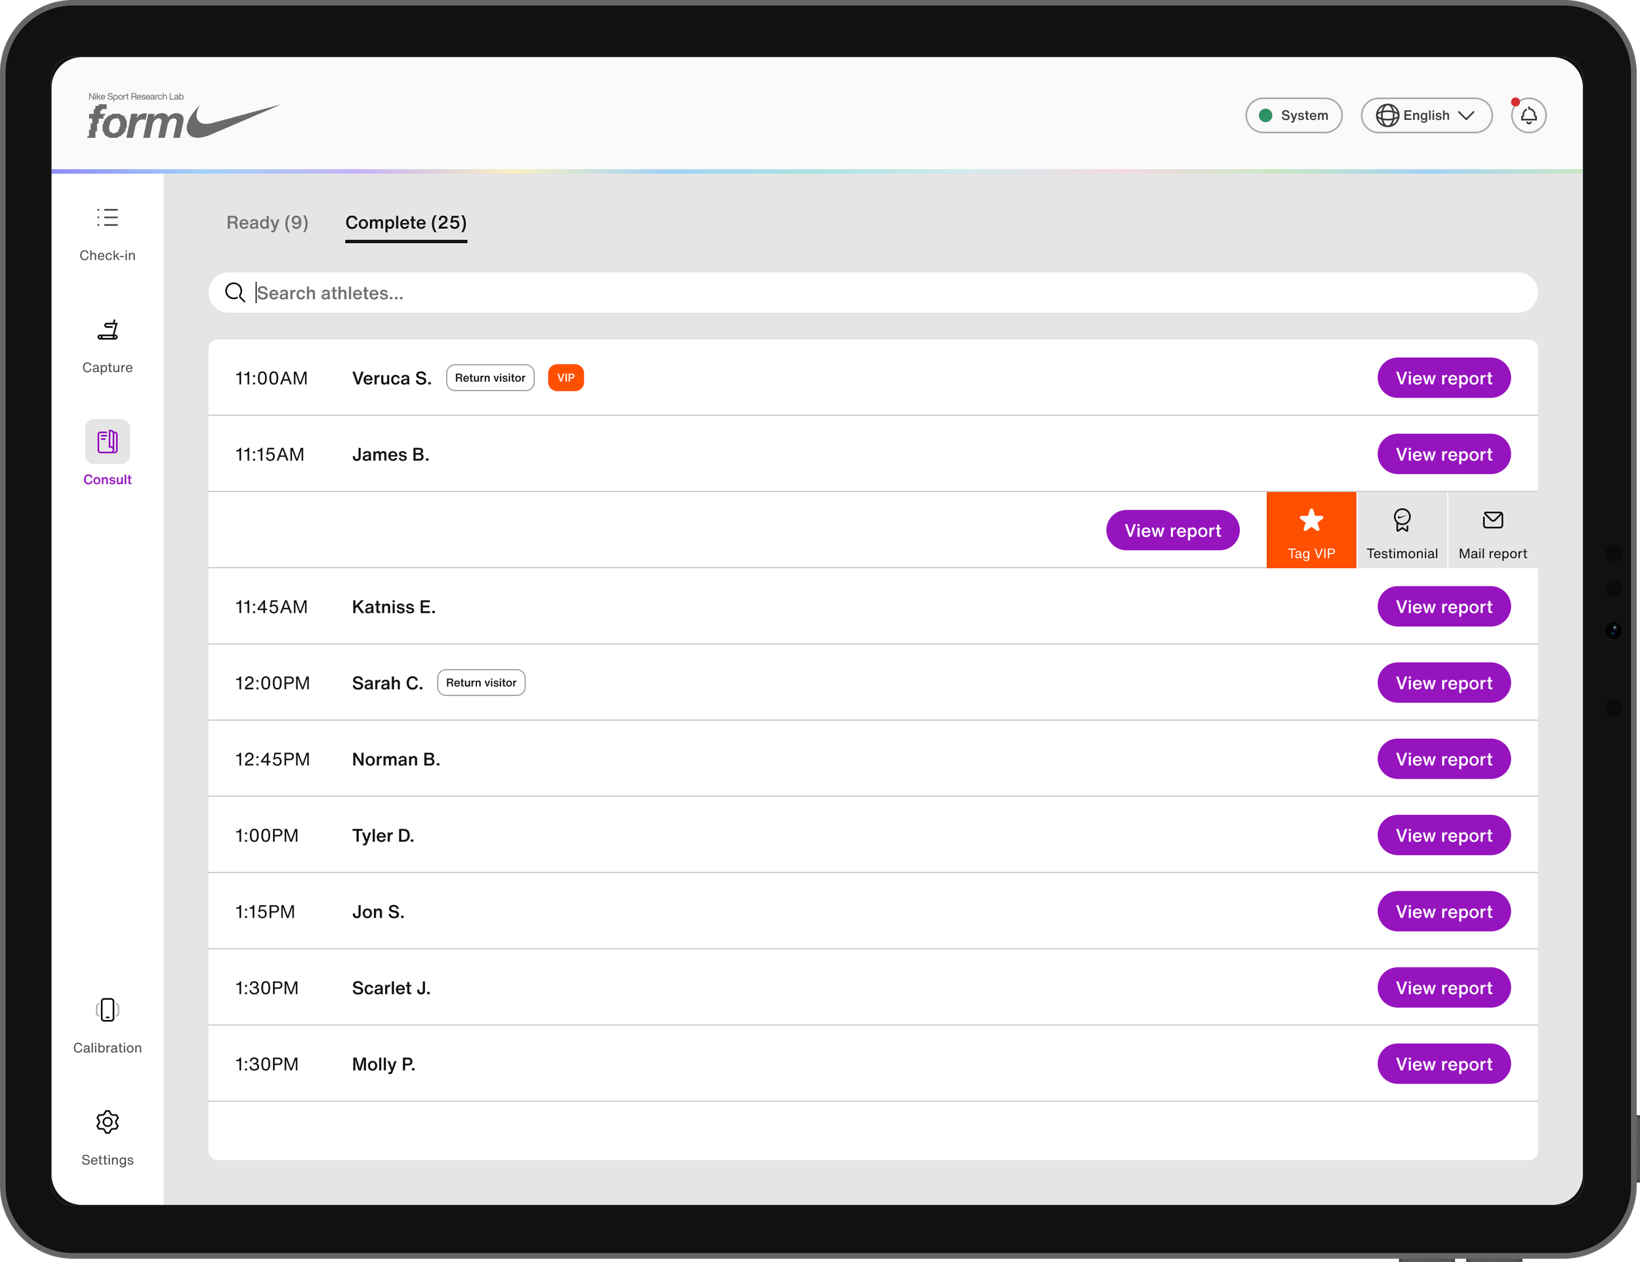View report for Jon S.
Viewport: 1640px width, 1262px height.
click(x=1443, y=911)
